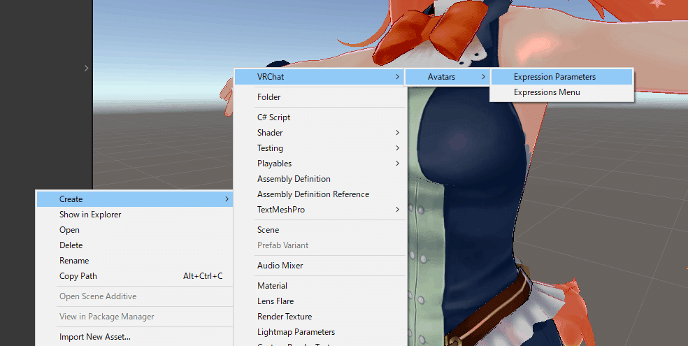Expand the Shader submenu
This screenshot has height=346, width=688.
319,132
